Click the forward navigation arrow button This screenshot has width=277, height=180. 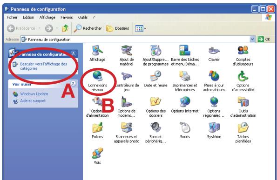point(49,28)
